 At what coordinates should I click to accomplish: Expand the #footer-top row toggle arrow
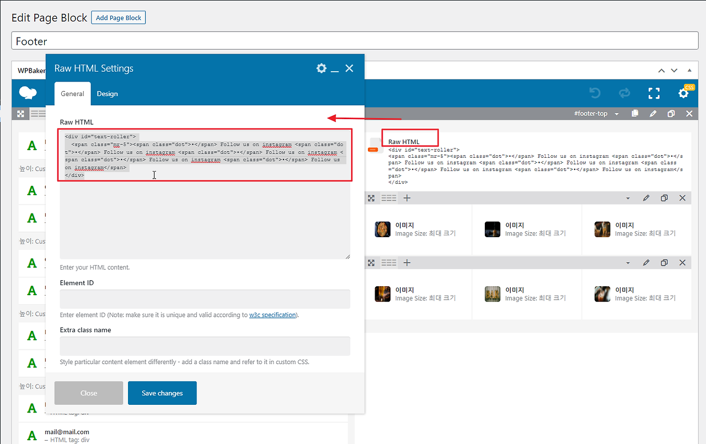point(617,114)
